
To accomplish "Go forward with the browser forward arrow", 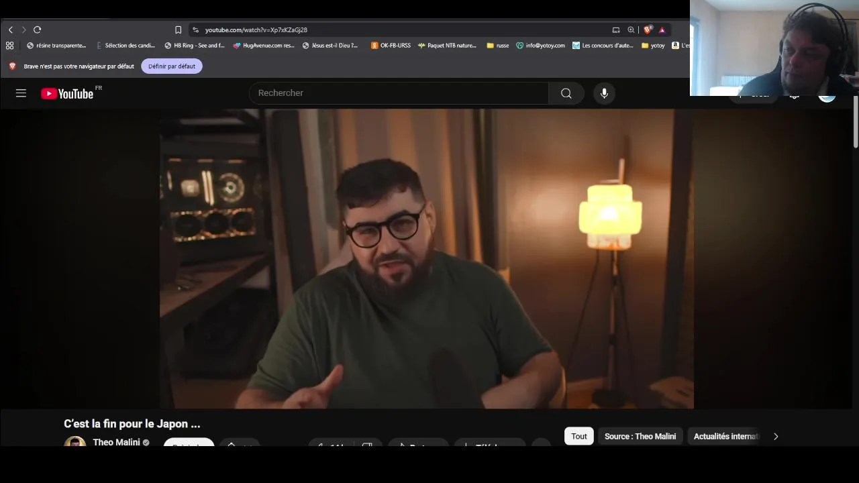I will point(23,30).
